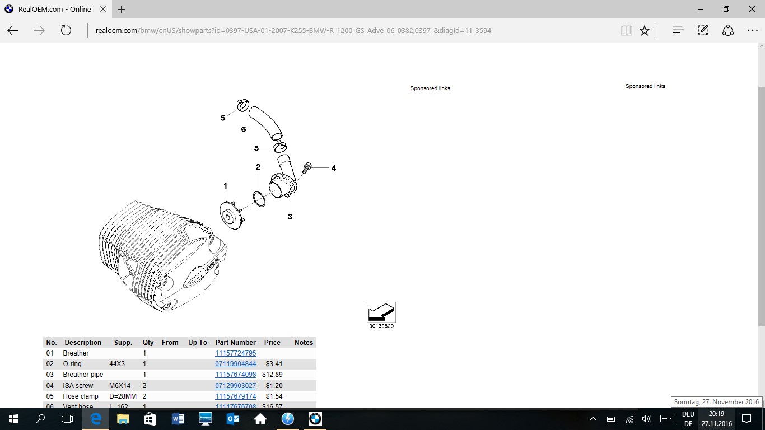
Task: Click diagram label 3 under breather pipe
Action: coord(290,217)
